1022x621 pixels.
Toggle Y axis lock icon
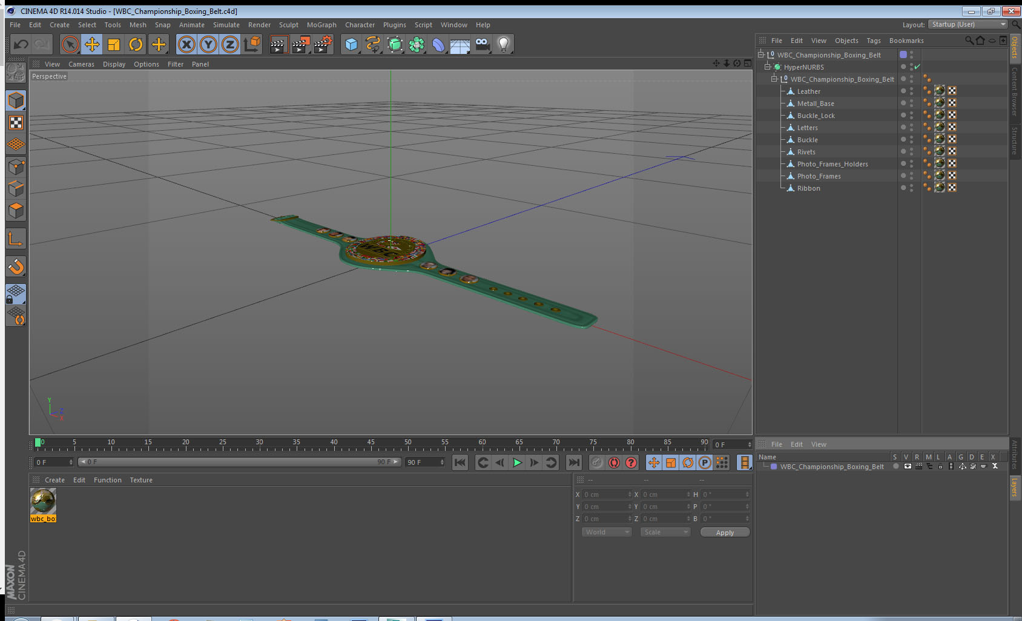click(x=209, y=44)
